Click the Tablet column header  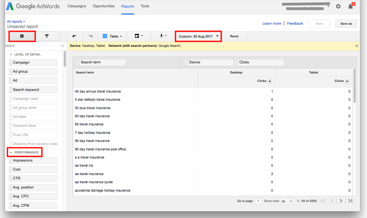pyautogui.click(x=313, y=72)
